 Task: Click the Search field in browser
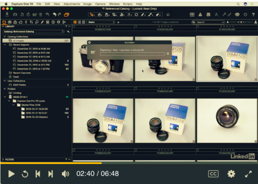[208, 22]
